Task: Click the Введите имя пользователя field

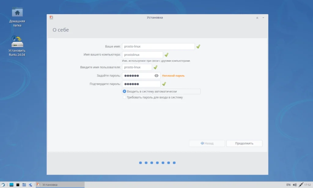Action: (x=137, y=67)
